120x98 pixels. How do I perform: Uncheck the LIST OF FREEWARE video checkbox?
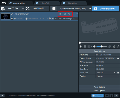coord(12,19)
